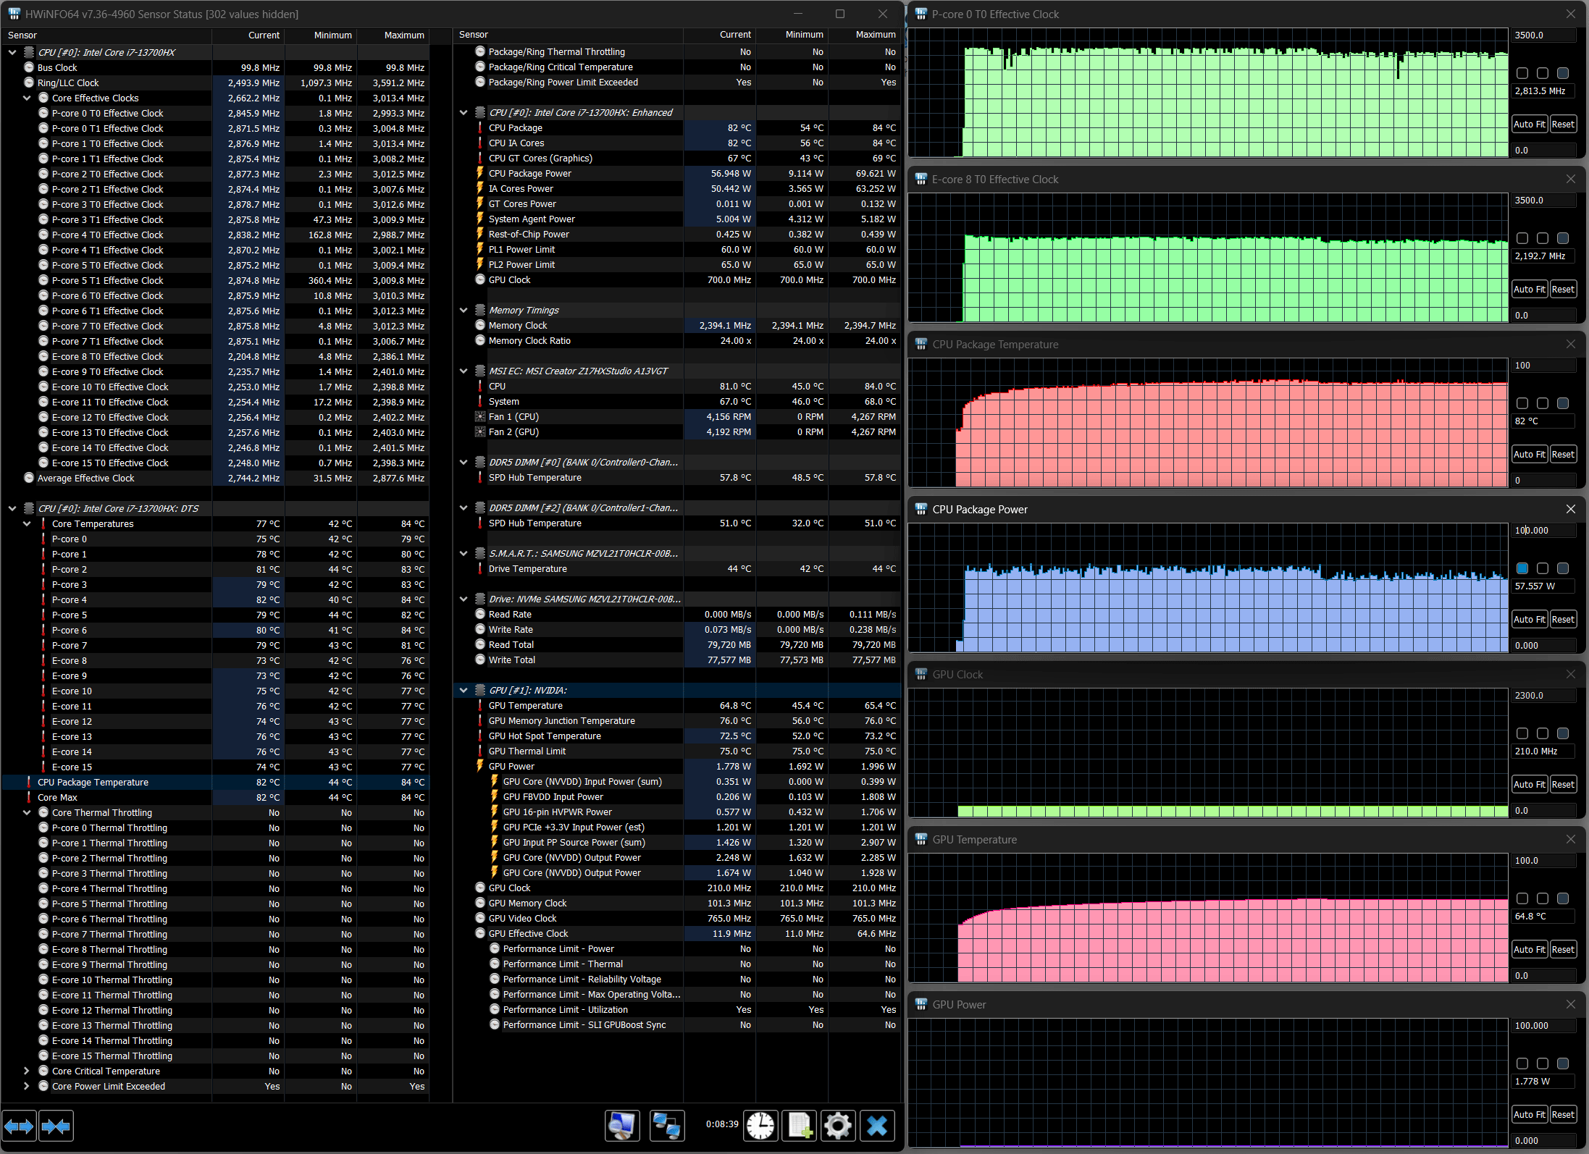Click the shrink columns arrows button
The width and height of the screenshot is (1589, 1154).
[x=56, y=1126]
